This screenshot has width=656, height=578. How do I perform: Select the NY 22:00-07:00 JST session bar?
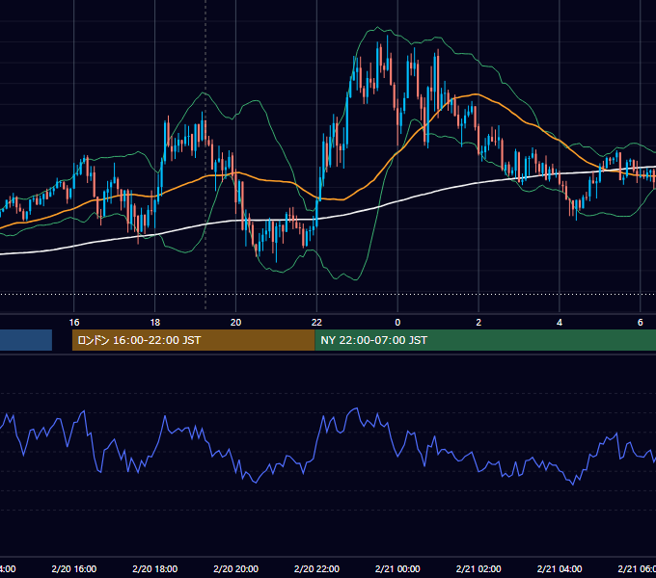485,340
